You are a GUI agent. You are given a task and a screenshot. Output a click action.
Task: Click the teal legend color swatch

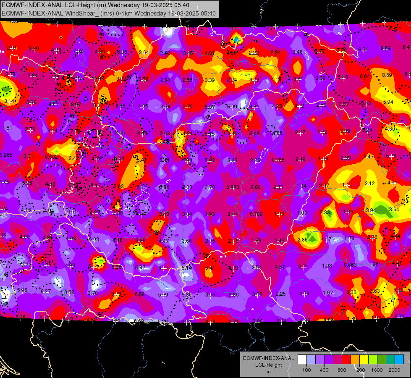[390, 359]
